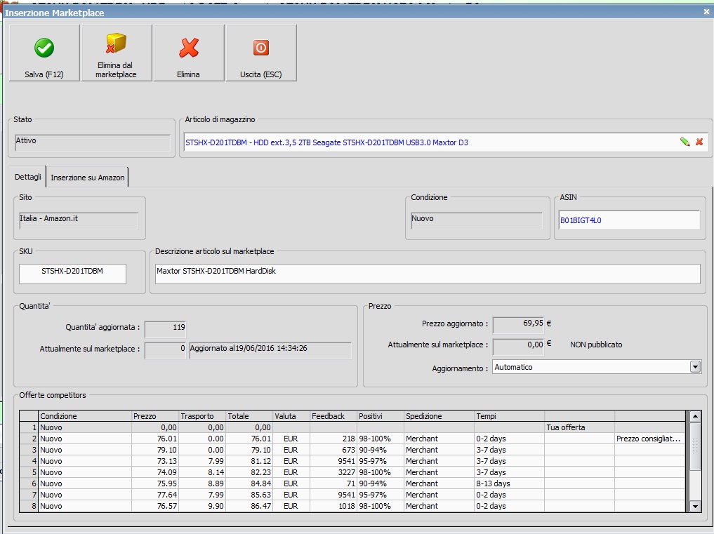The image size is (714, 534).
Task: Click the Quantita' aggiornata field showing 119
Action: [x=165, y=328]
